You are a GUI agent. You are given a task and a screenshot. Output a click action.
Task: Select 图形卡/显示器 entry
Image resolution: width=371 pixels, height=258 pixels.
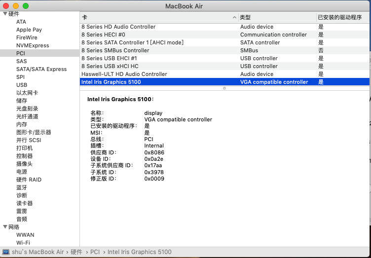tap(34, 132)
